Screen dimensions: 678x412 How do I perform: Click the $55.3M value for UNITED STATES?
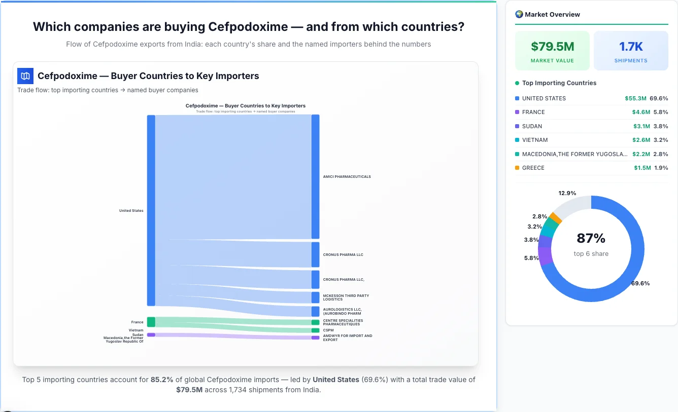pos(636,98)
